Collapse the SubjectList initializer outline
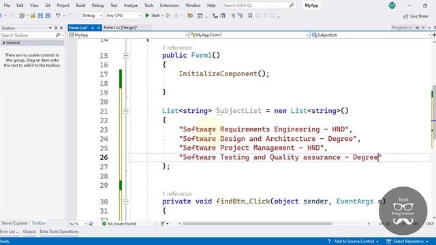This screenshot has width=436, height=245. click(x=125, y=111)
